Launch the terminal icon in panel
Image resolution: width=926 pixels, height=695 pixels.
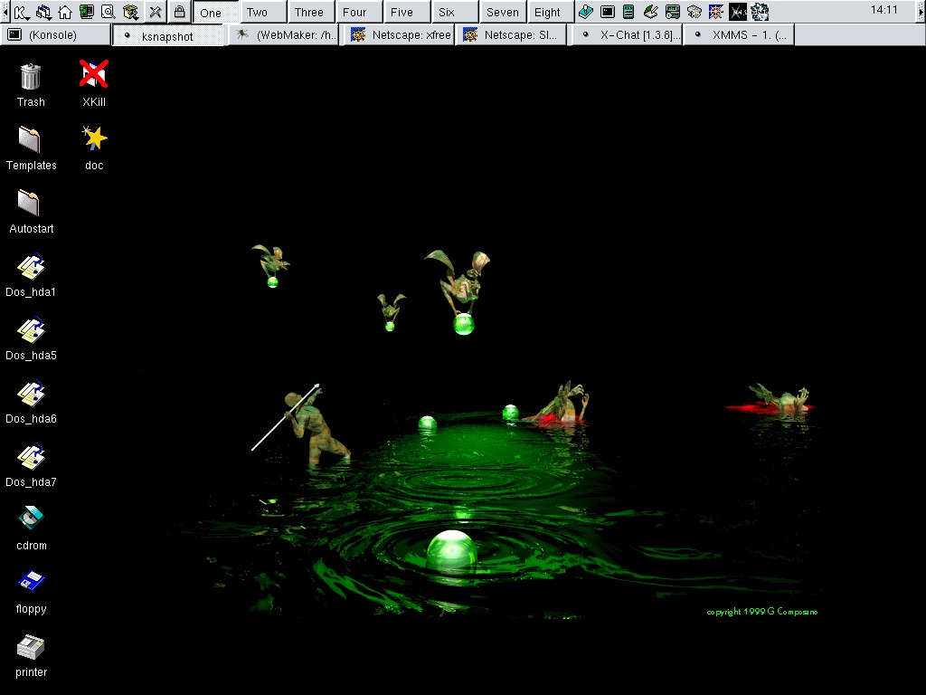click(607, 11)
